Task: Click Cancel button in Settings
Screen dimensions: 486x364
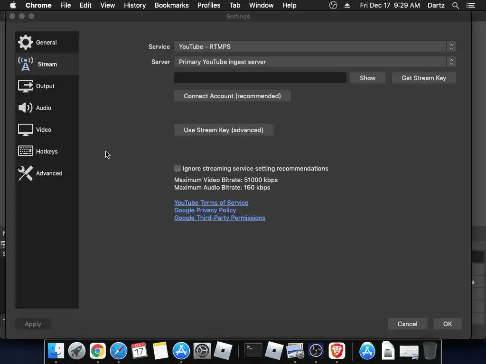Action: tap(407, 324)
